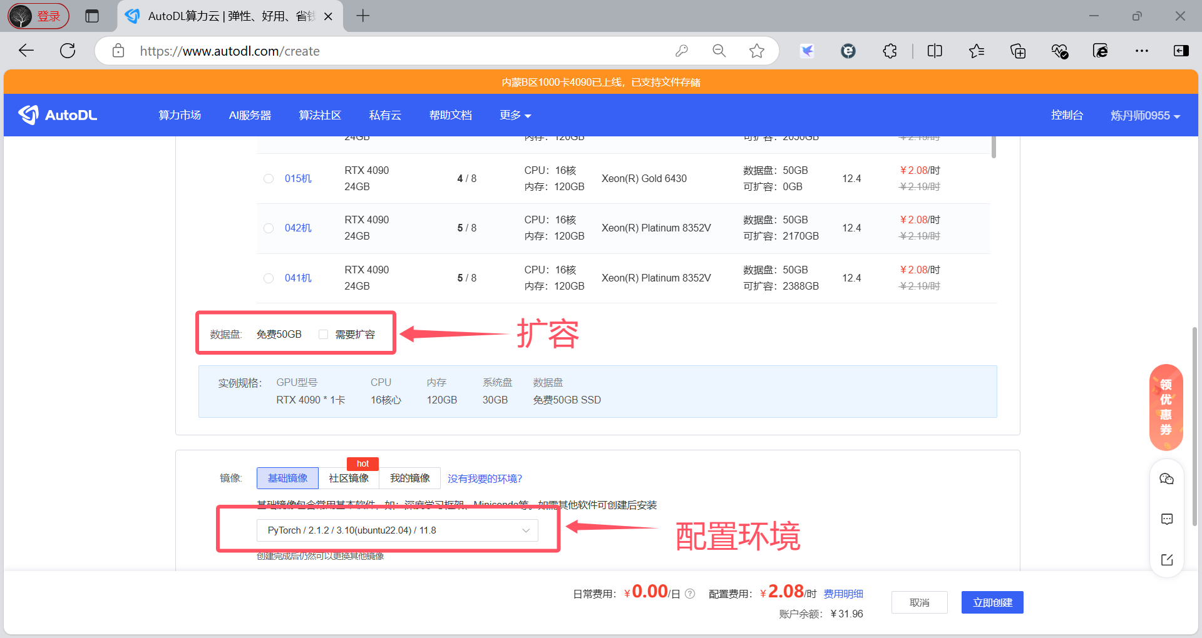Click the 领优惠券 coupon badge
Screen dimensions: 1202x638
[1166, 407]
